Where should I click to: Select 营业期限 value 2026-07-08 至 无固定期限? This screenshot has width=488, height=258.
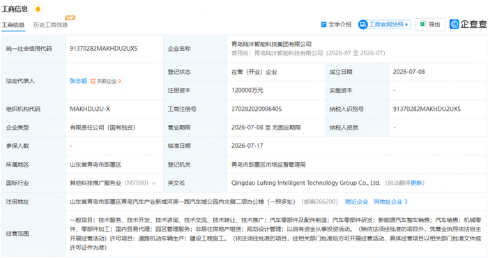pos(266,128)
